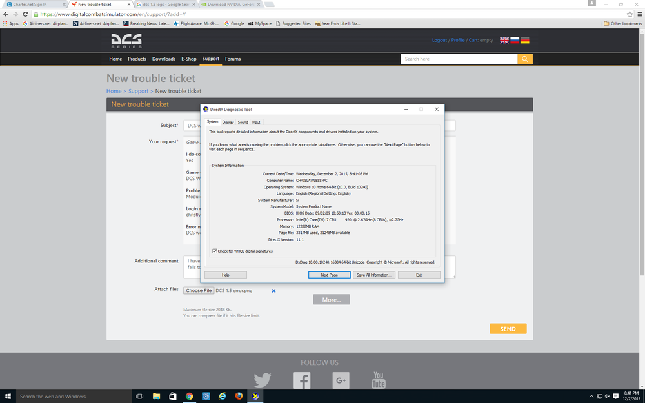This screenshot has height=403, width=645.
Task: Click the muted volume tray icon
Action: pos(607,397)
